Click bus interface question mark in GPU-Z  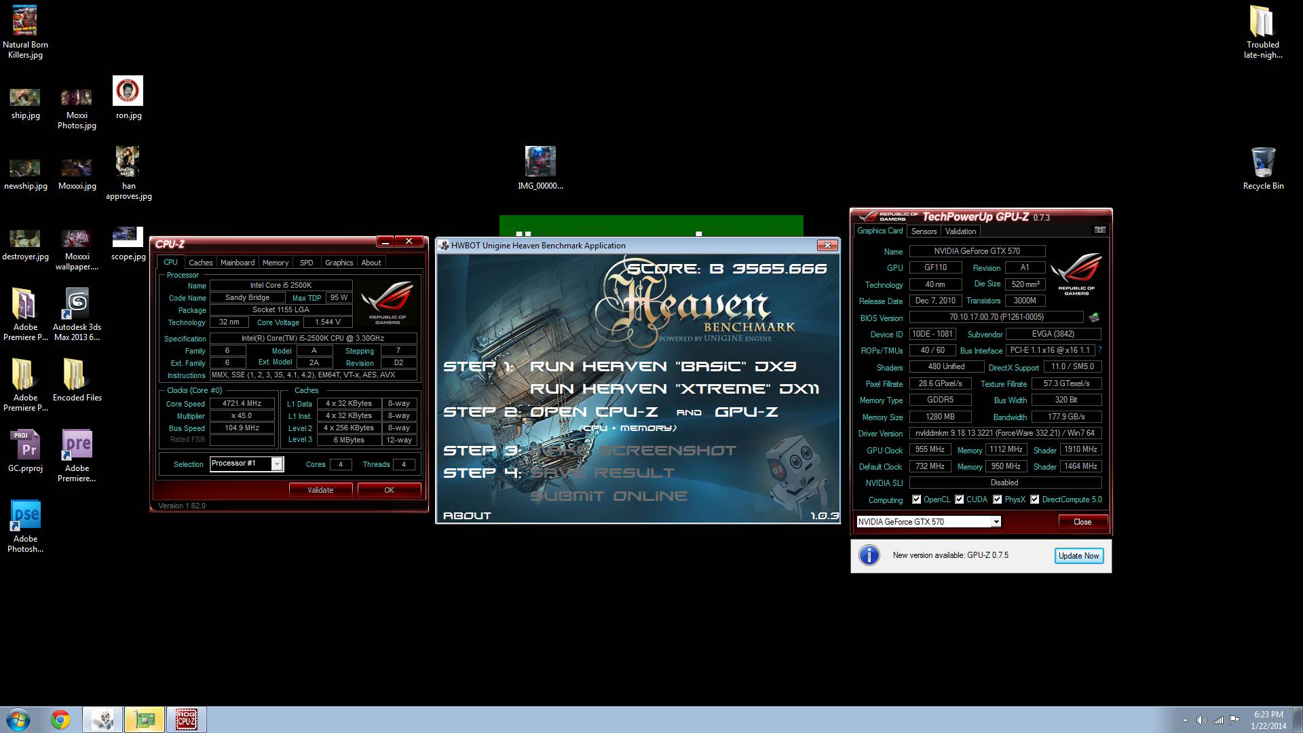click(1099, 350)
